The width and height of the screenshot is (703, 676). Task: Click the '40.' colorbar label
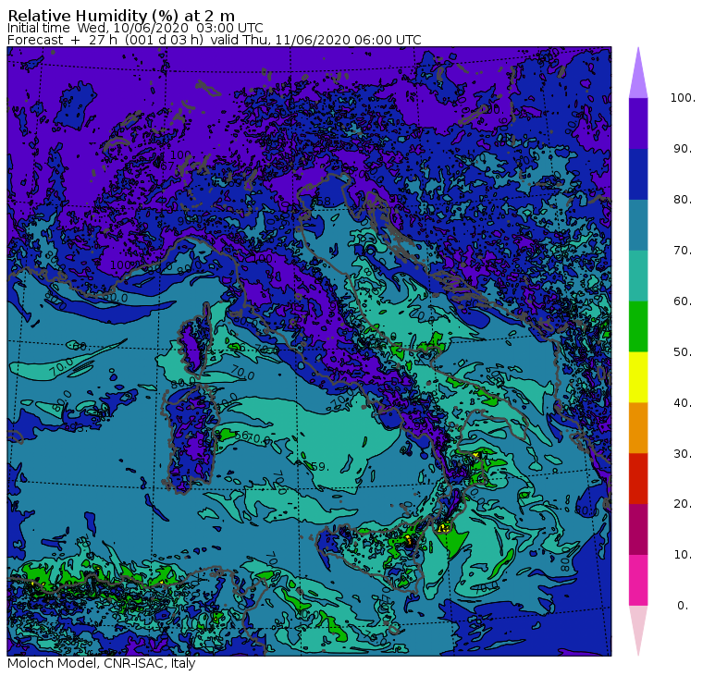pos(684,403)
